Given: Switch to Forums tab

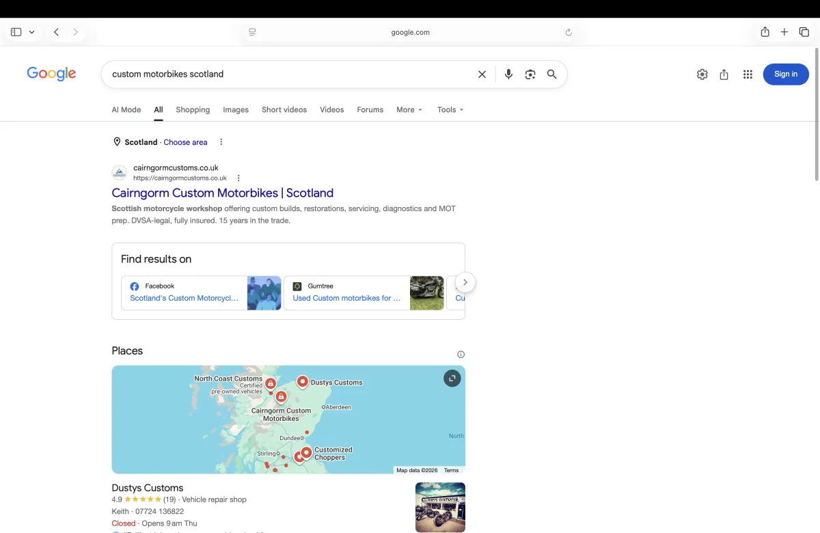Looking at the screenshot, I should coord(370,109).
